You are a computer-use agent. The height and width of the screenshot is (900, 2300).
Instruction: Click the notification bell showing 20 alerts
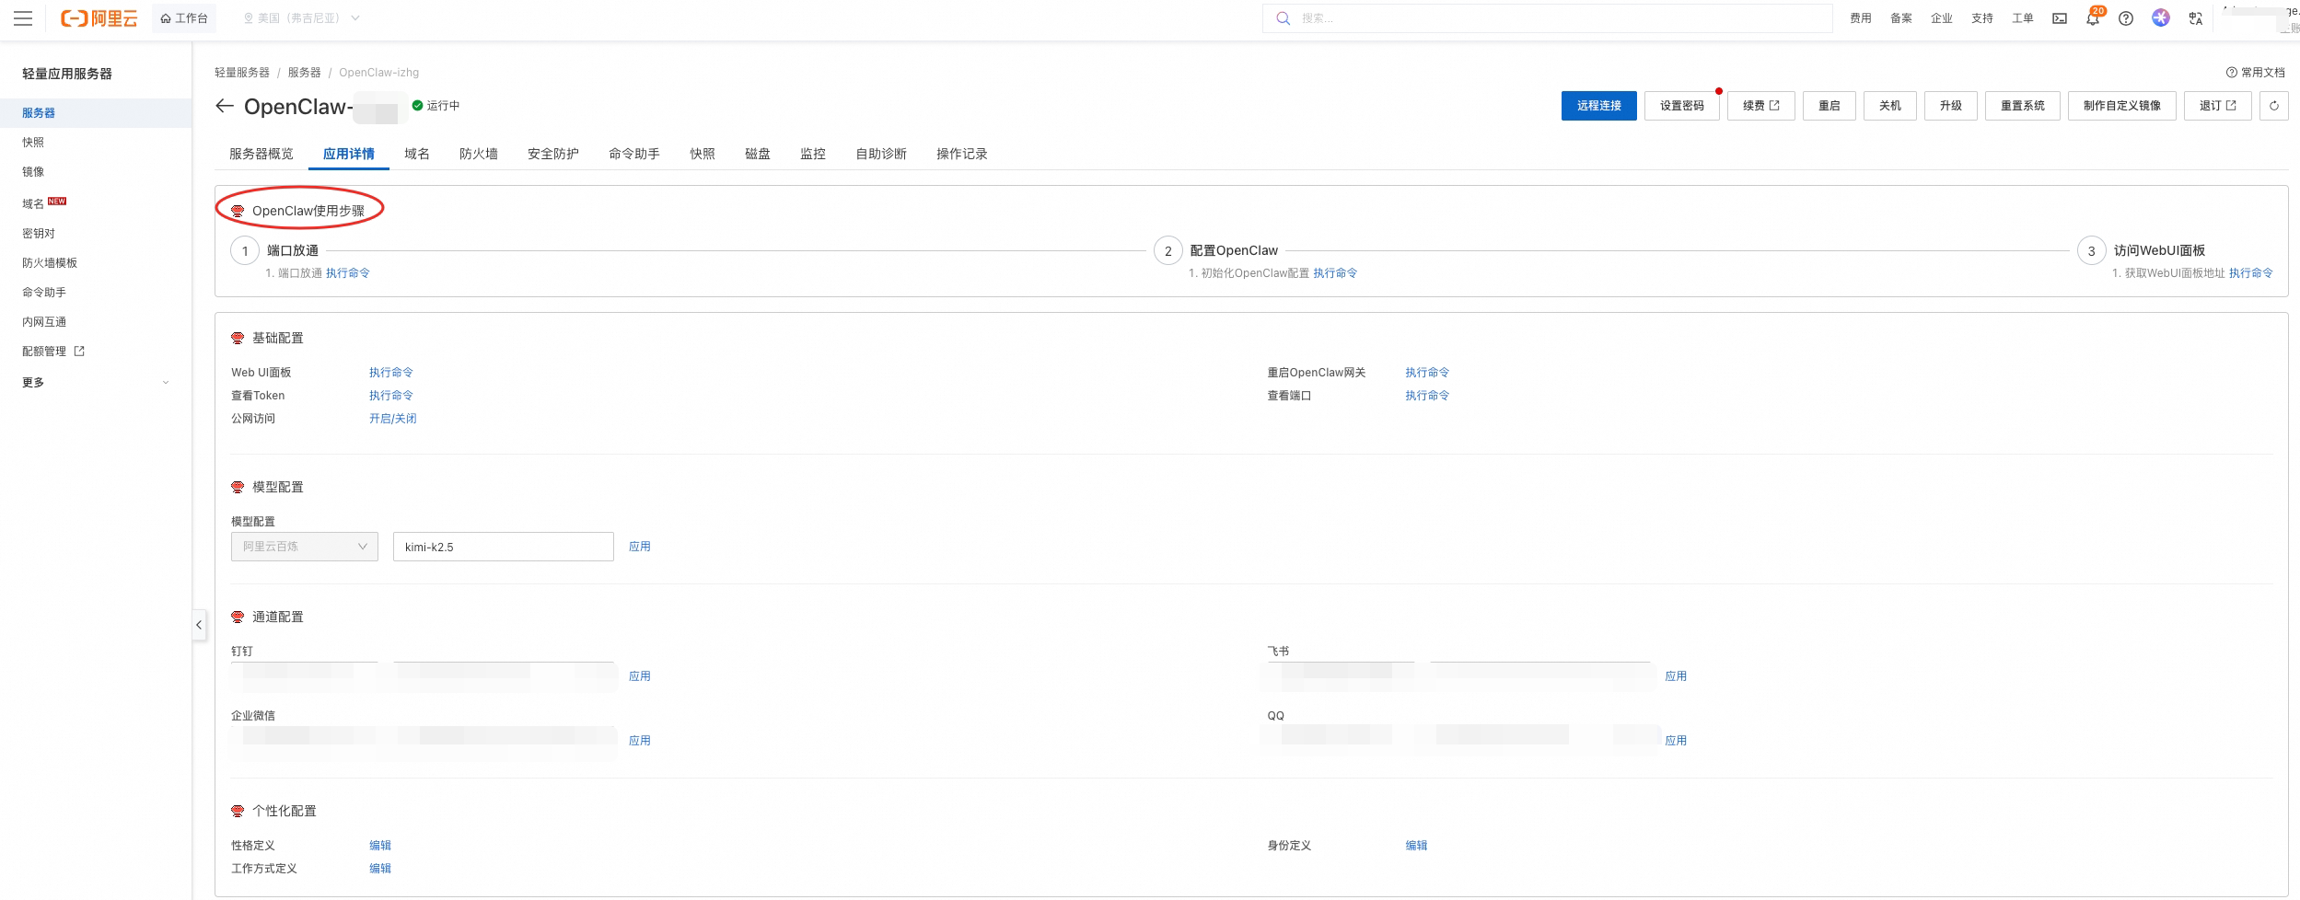pos(2093,20)
